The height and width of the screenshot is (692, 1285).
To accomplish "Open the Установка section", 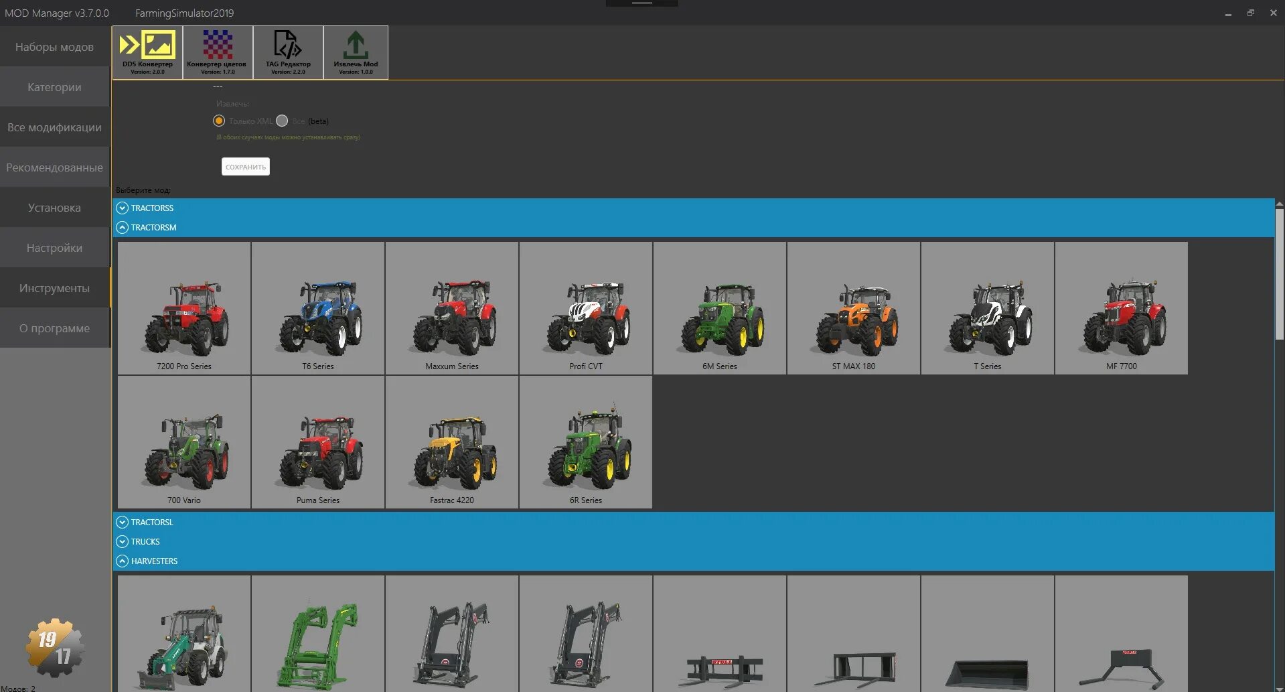I will [54, 208].
